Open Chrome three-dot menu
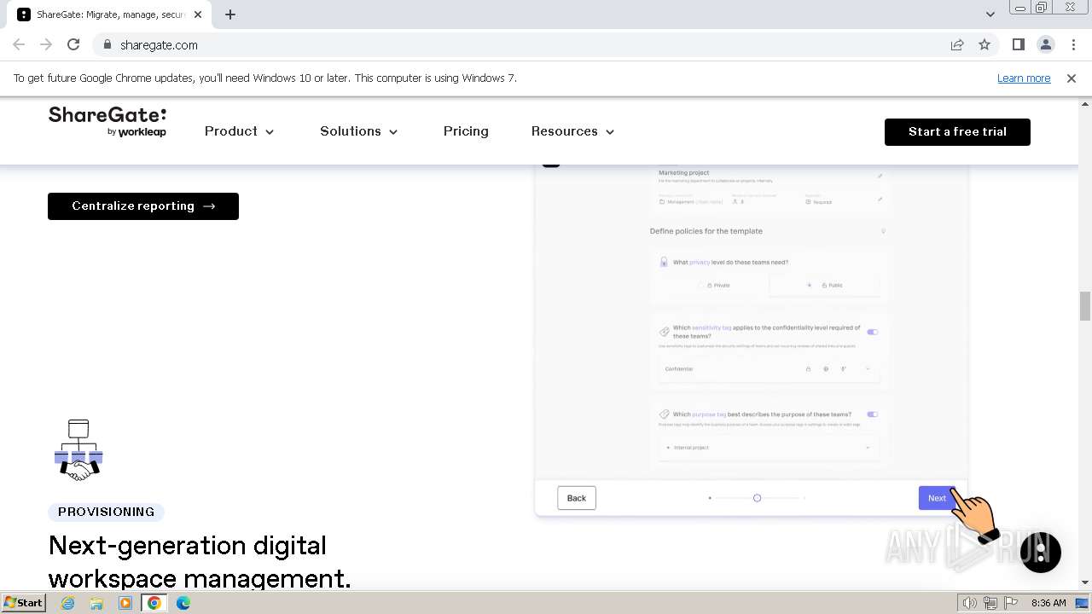 pyautogui.click(x=1072, y=44)
